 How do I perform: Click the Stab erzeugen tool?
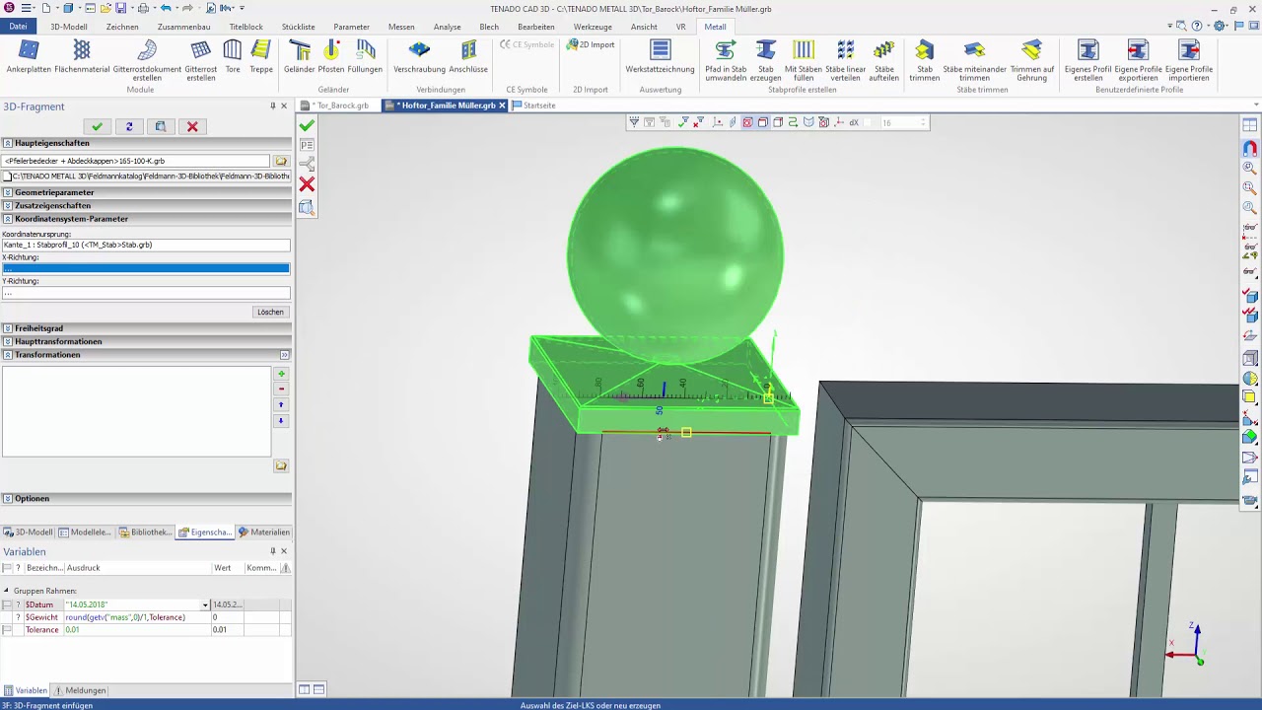click(x=766, y=60)
